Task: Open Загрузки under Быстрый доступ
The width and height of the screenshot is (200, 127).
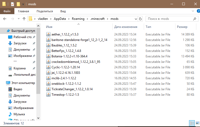Action: tap(20, 43)
